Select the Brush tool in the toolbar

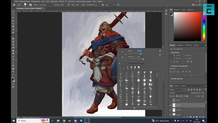tap(13, 36)
